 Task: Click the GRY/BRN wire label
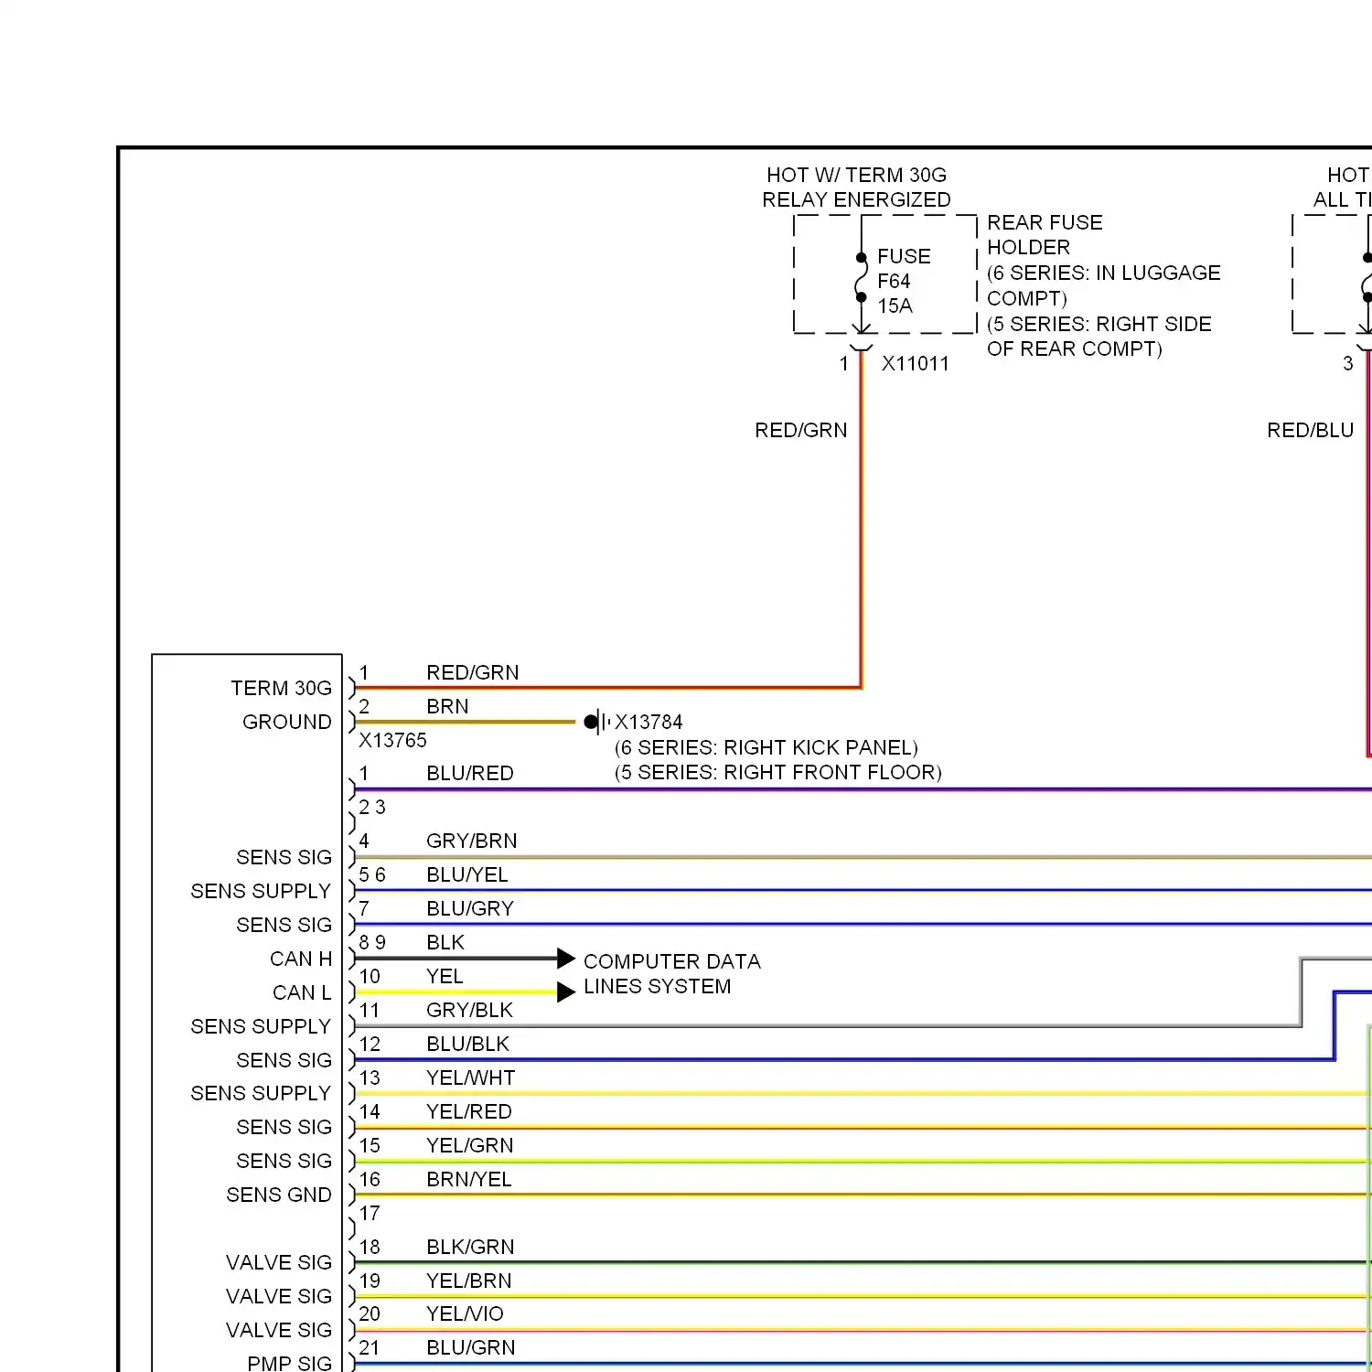(x=471, y=841)
